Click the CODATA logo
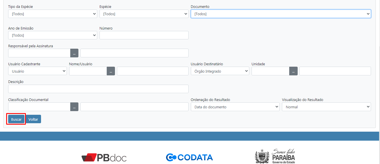Image resolution: width=380 pixels, height=164 pixels. [189, 157]
